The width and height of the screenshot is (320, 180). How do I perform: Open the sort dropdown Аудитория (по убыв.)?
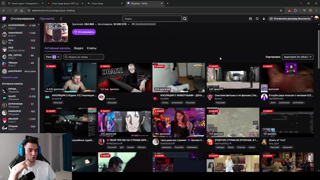click(297, 57)
